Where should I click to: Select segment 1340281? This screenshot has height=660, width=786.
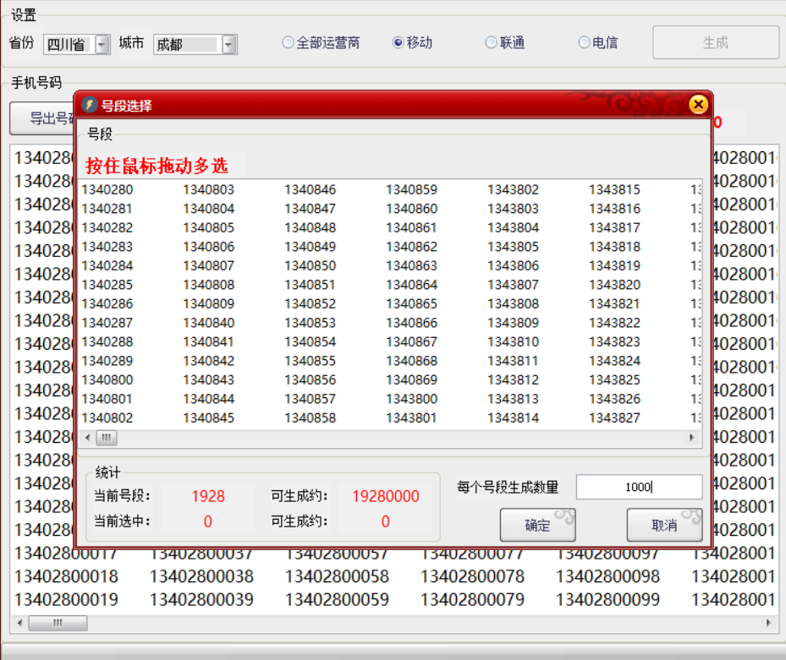point(107,209)
